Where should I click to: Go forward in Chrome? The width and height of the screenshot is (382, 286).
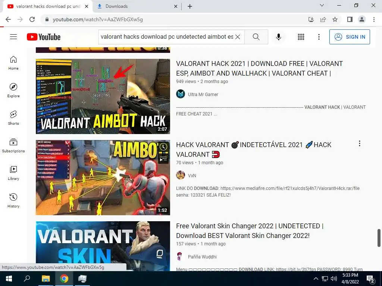click(20, 19)
